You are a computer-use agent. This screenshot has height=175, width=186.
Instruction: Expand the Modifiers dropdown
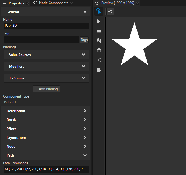83,66
